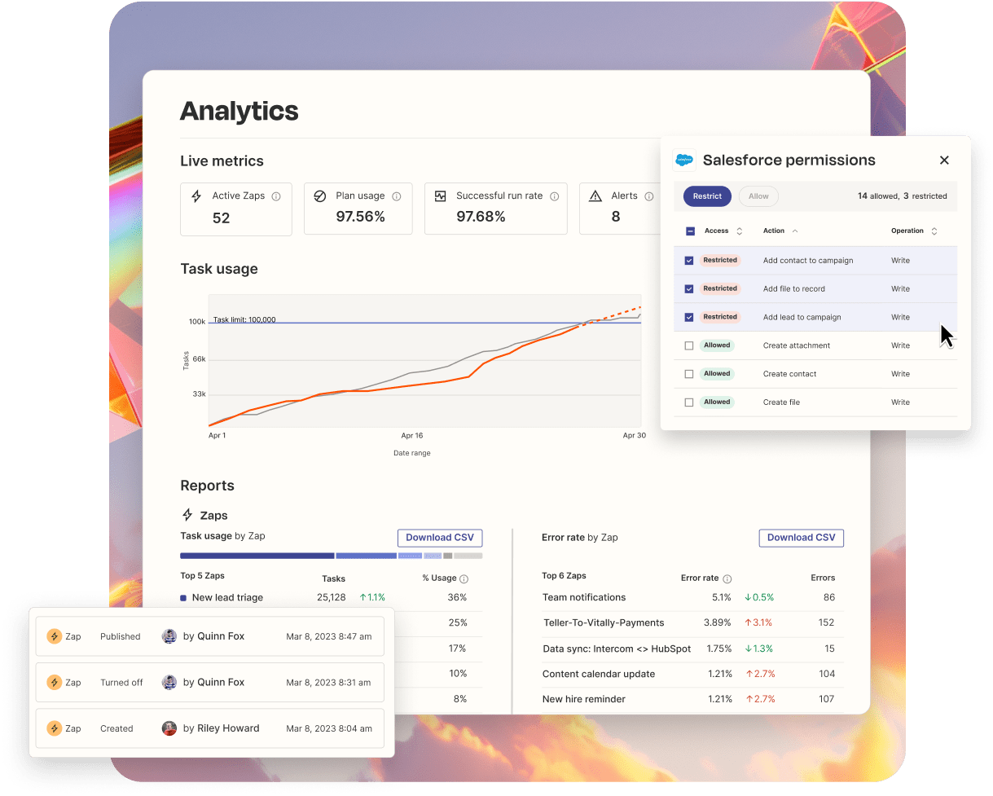Image resolution: width=993 pixels, height=796 pixels.
Task: Click the Error rate column info icon
Action: 727,579
